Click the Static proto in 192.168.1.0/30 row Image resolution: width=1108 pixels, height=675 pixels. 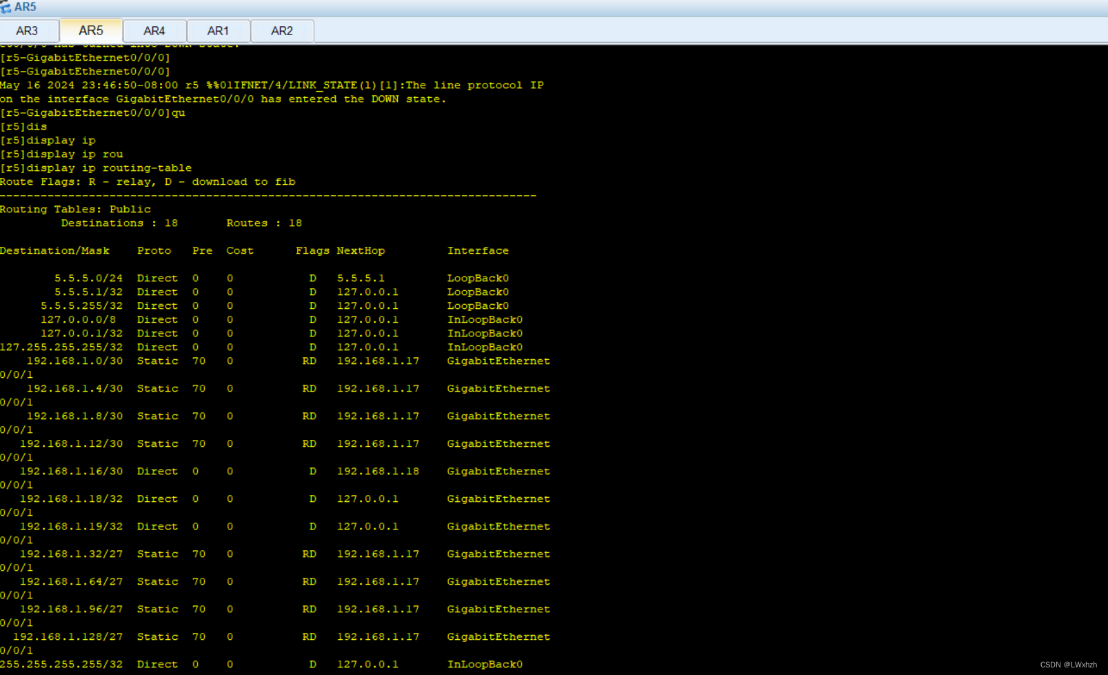pos(157,361)
